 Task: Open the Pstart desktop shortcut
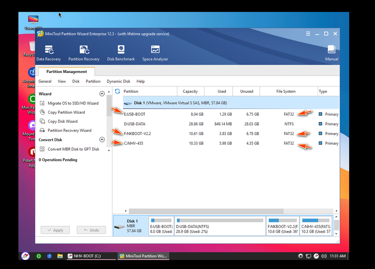click(29, 157)
